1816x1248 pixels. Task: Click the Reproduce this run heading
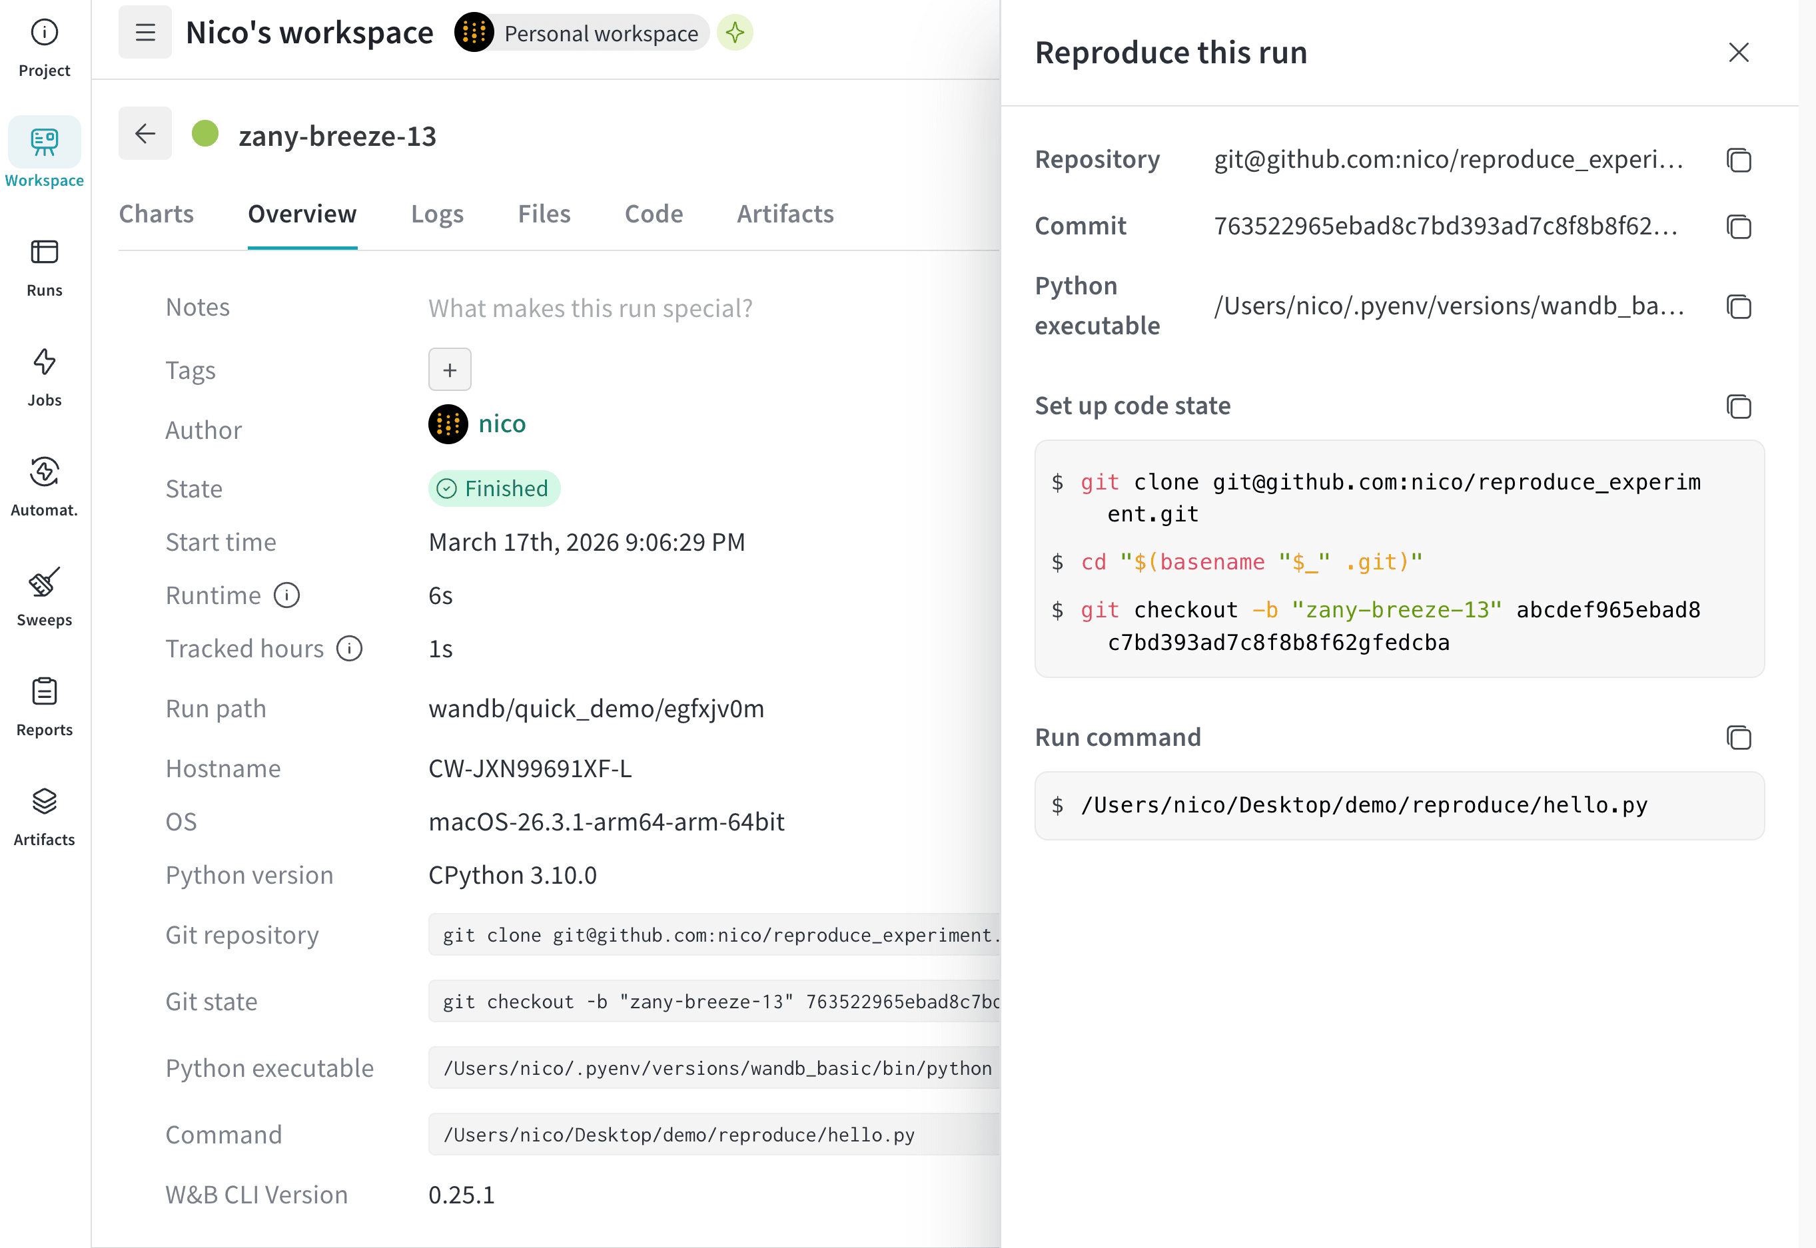point(1170,53)
